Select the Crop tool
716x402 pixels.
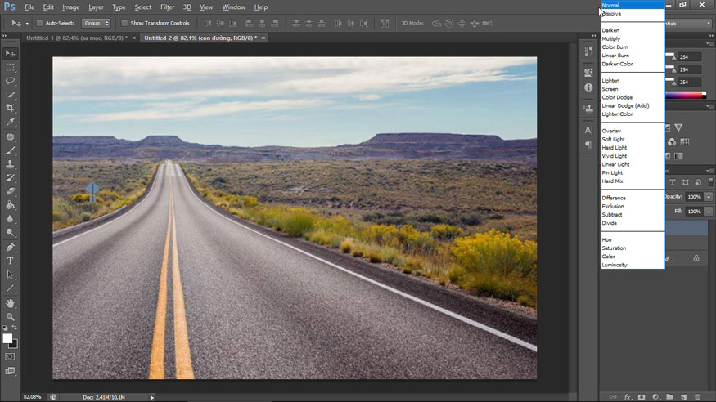[x=10, y=108]
